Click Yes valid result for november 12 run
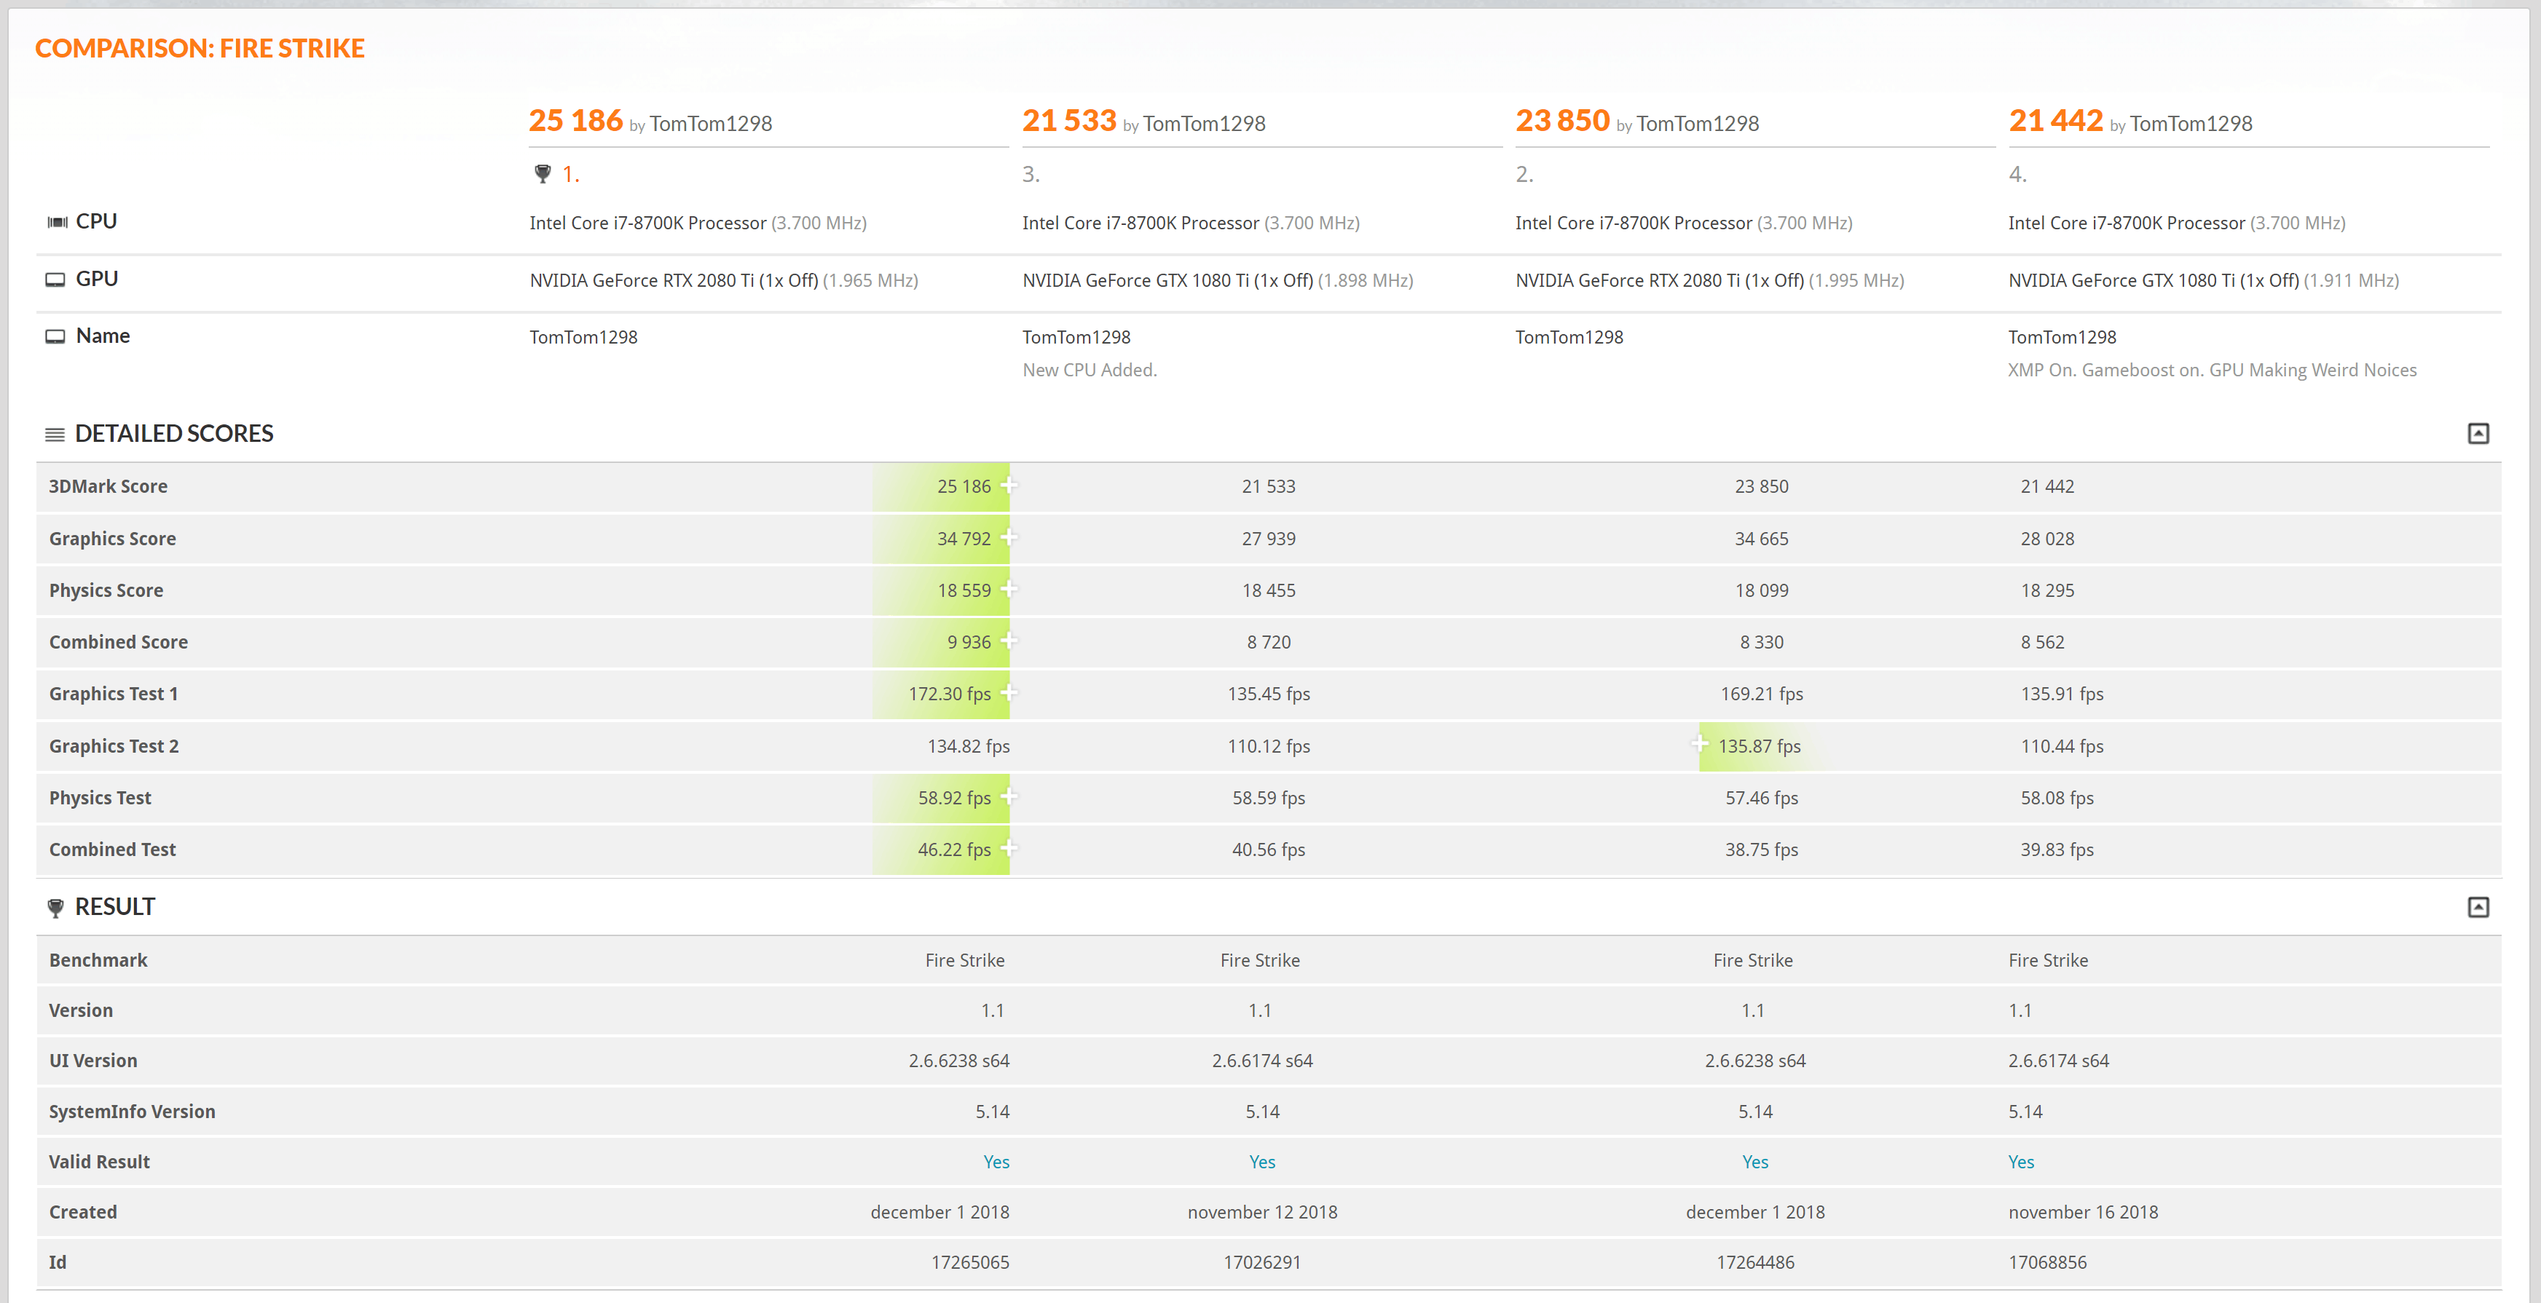 tap(1261, 1162)
